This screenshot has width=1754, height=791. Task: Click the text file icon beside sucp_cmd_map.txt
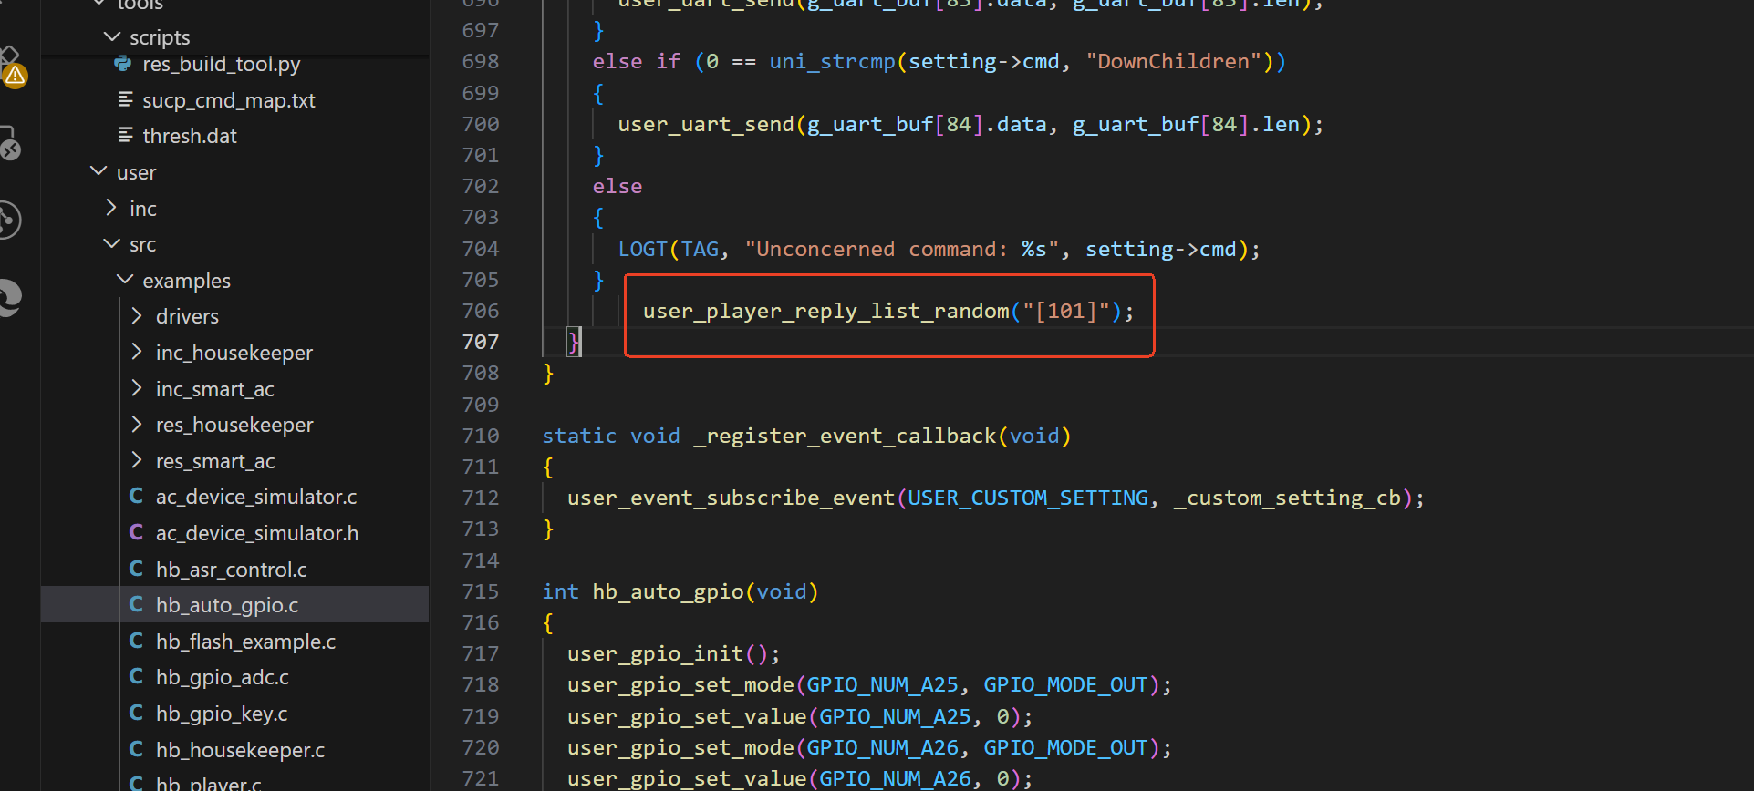126,99
